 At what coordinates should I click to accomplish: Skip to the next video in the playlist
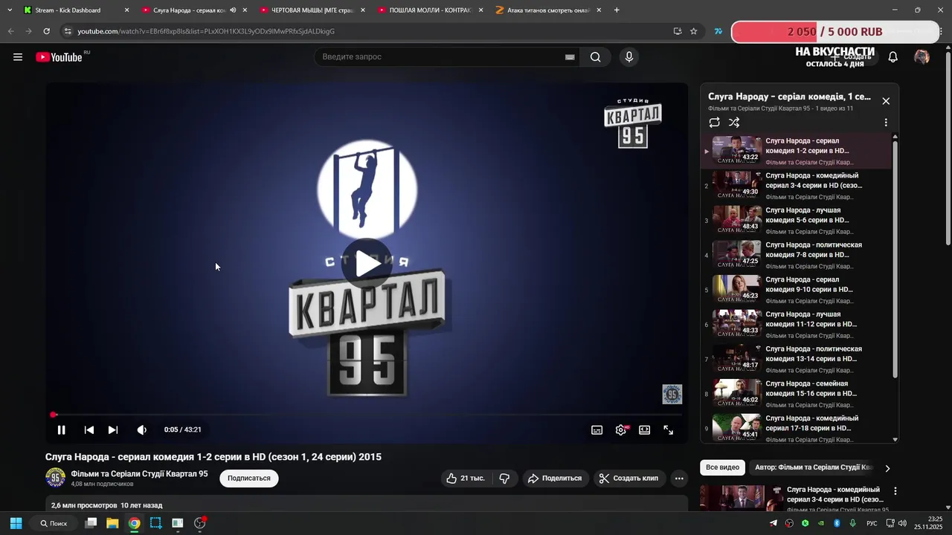tap(113, 429)
